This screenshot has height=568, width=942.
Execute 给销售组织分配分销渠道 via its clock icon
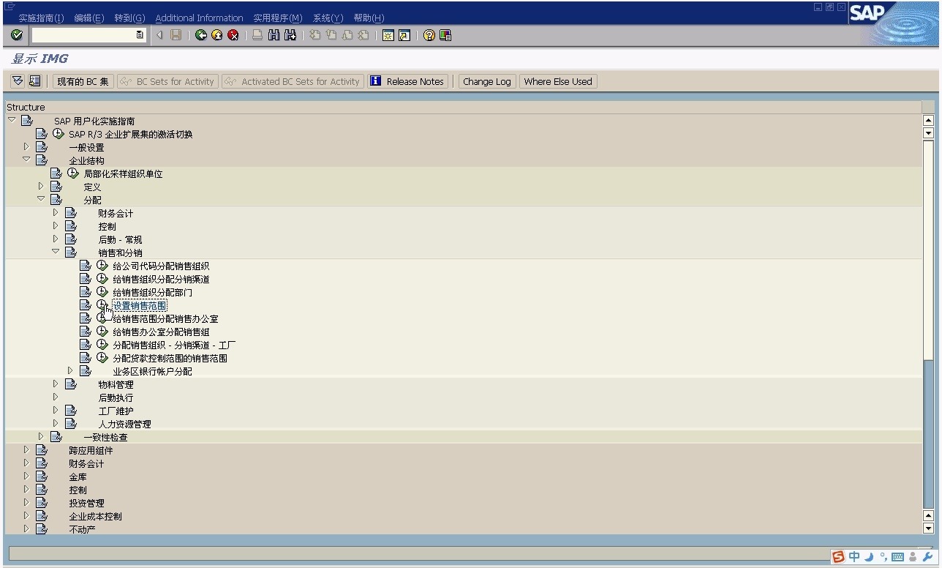[102, 279]
